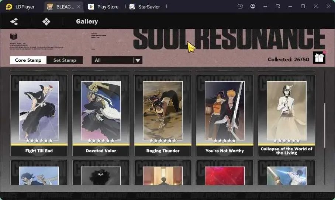Click the You're Not Worthy label

click(x=225, y=151)
